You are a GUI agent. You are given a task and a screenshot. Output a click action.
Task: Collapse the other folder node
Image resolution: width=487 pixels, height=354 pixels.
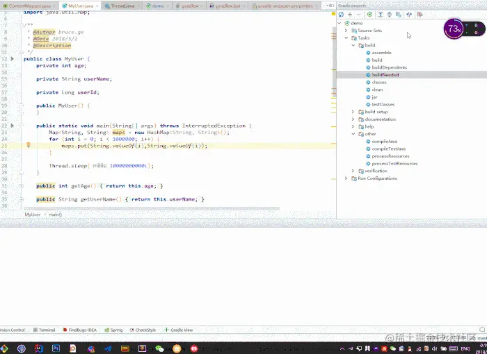[x=353, y=134]
